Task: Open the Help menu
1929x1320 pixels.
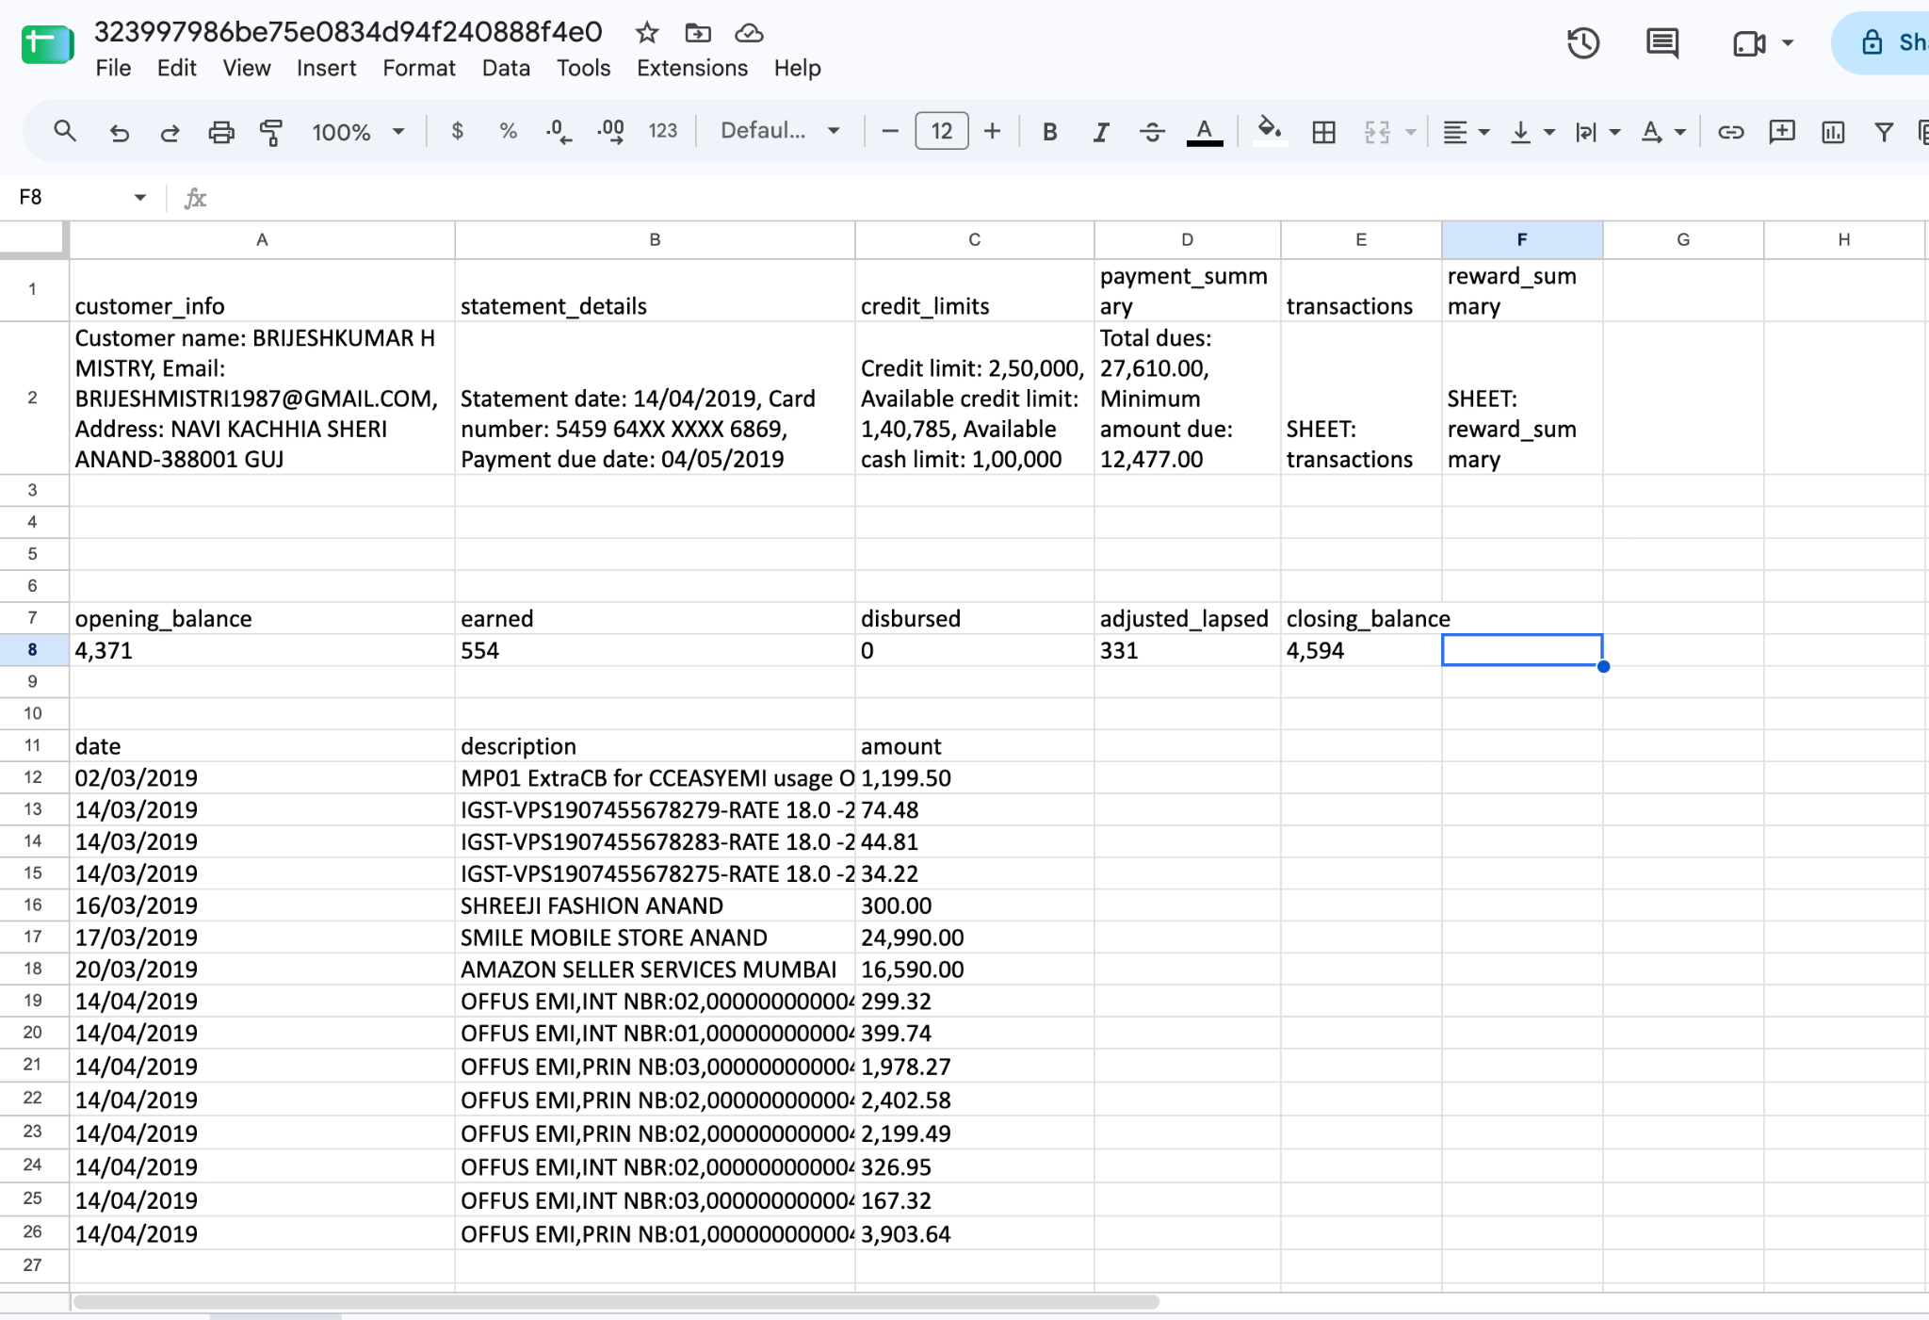Action: [798, 68]
